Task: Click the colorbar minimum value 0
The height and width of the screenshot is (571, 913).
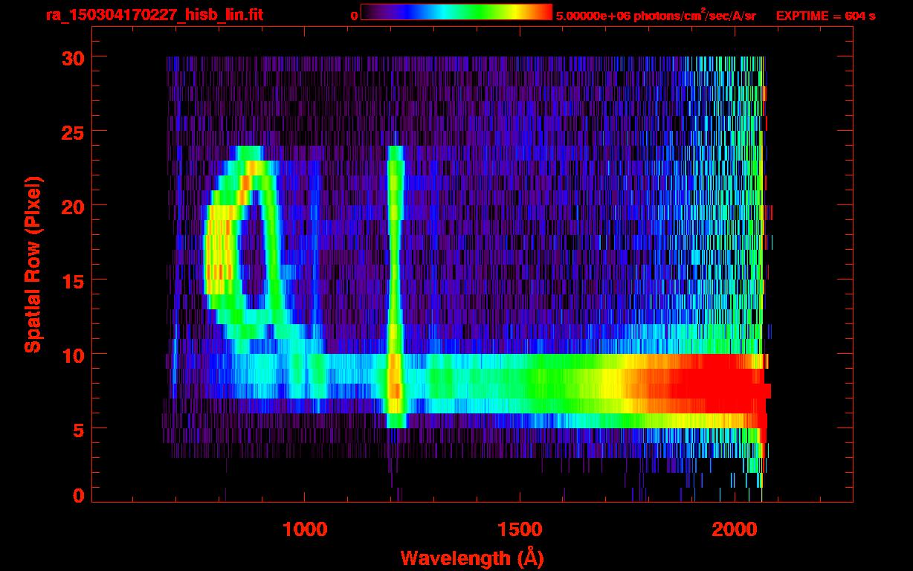Action: tap(354, 16)
